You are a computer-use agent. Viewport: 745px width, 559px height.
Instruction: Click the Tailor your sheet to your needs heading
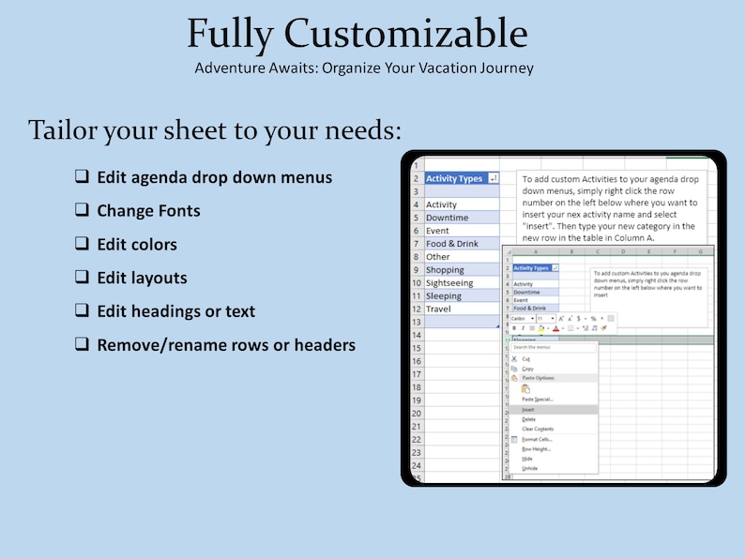[215, 130]
